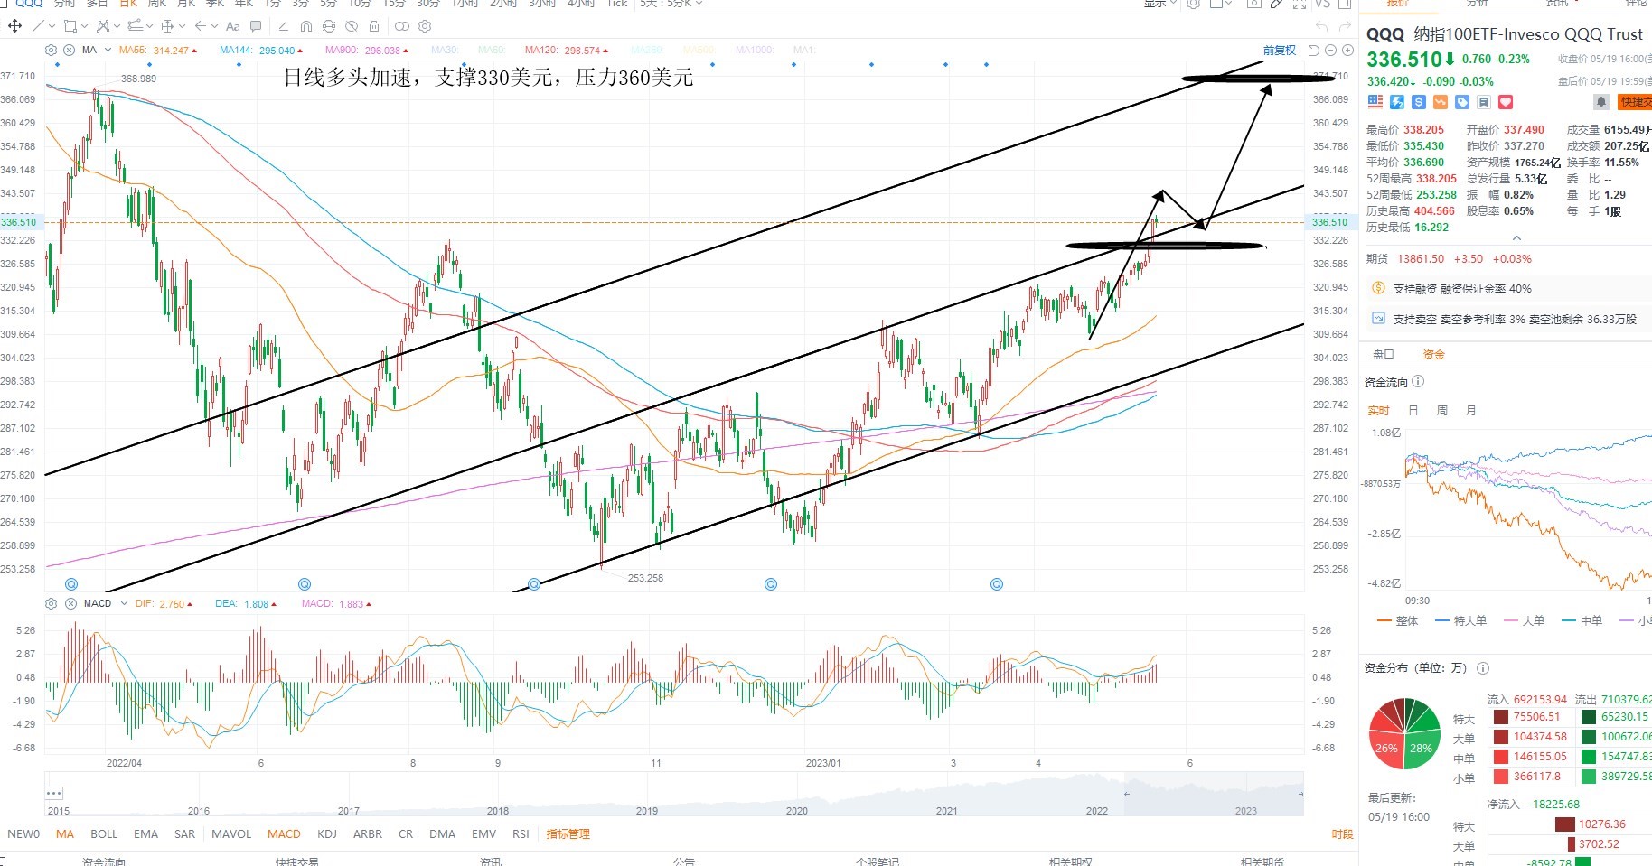Select the move/pan crosshair tool

[14, 26]
